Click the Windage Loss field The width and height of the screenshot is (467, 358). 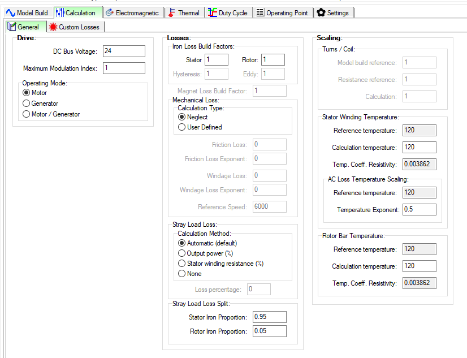pyautogui.click(x=270, y=175)
